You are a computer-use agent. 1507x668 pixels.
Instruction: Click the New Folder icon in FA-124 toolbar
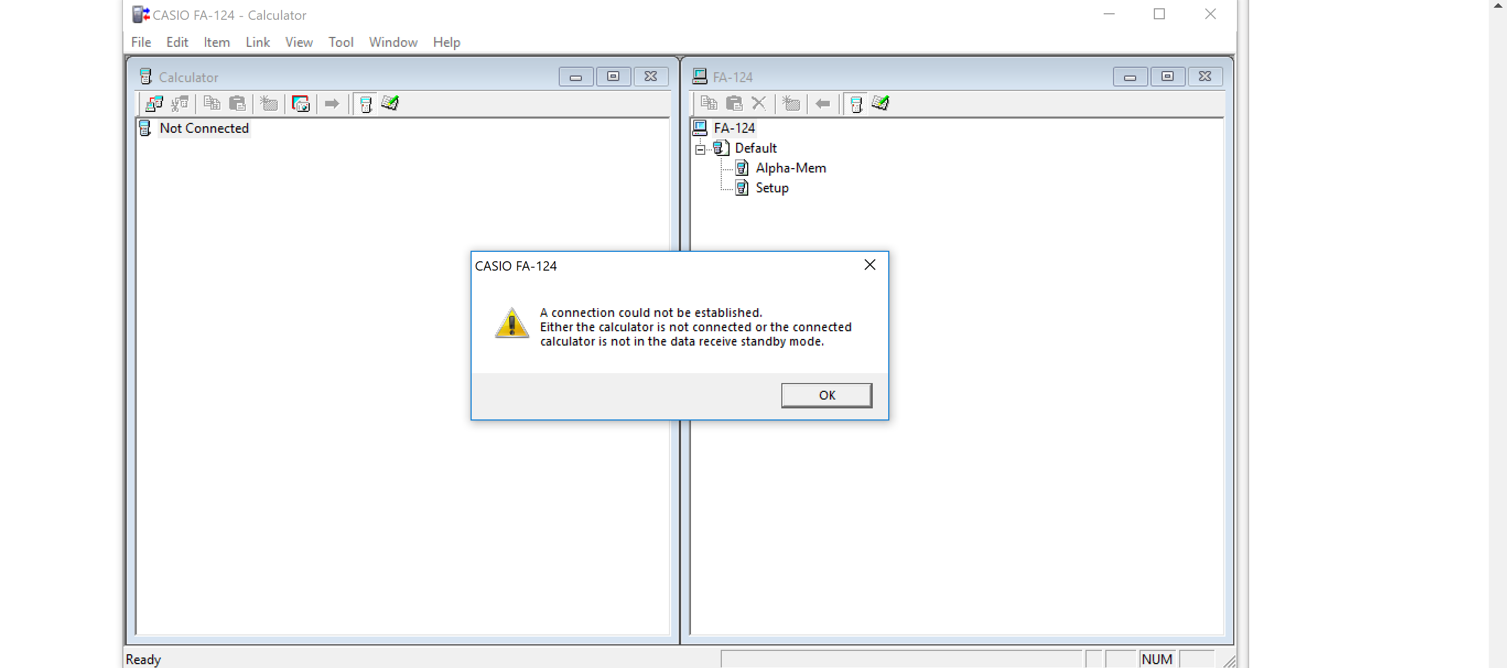pos(791,104)
